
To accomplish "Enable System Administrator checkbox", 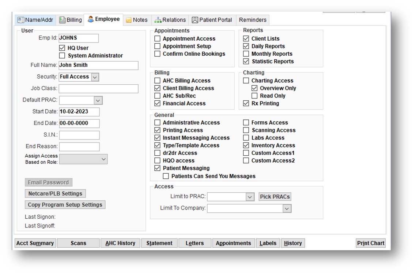I will [62, 55].
